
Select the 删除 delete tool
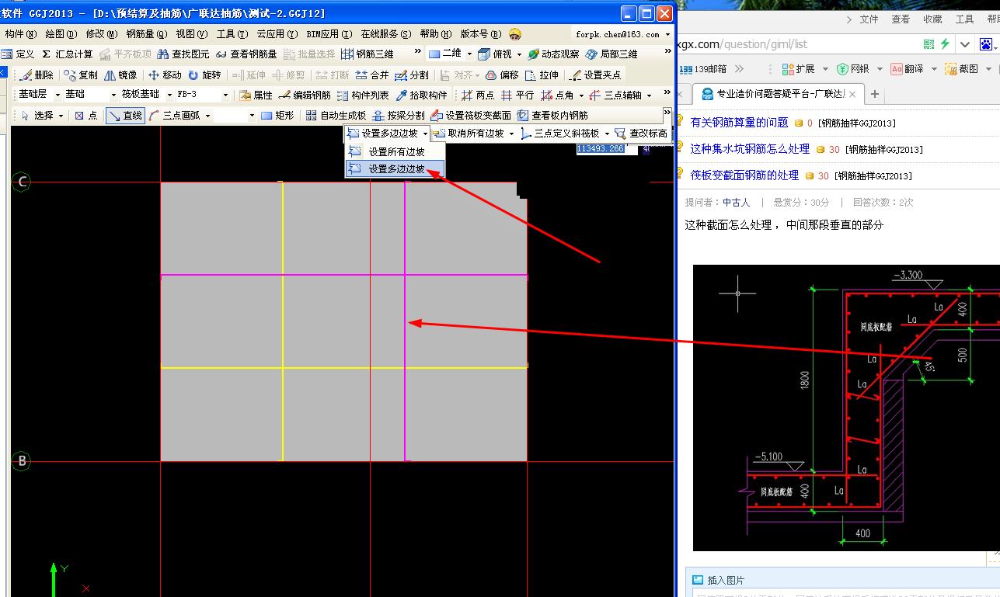37,75
